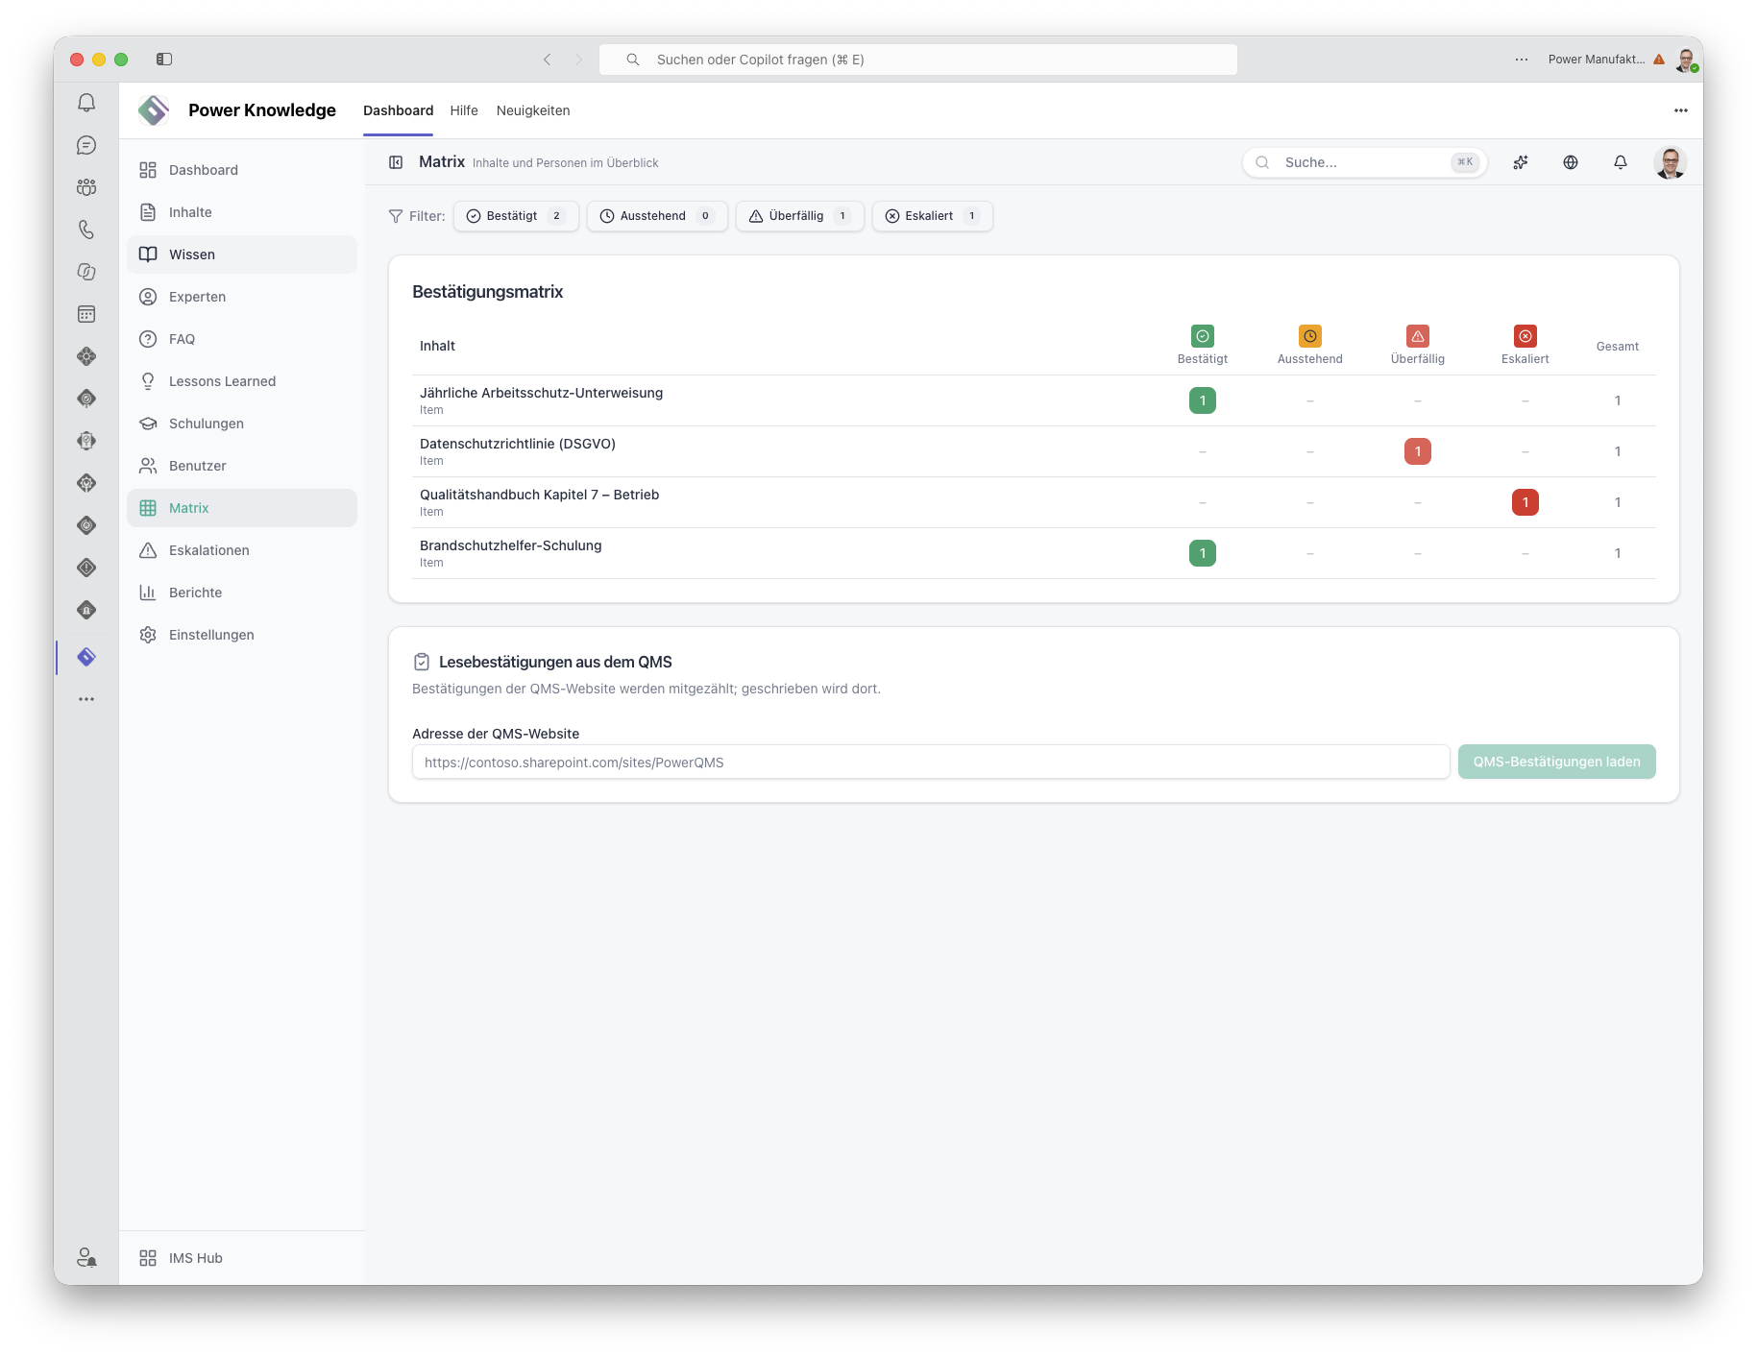
Task: Open Calls phone icon in rail
Action: coord(86,230)
